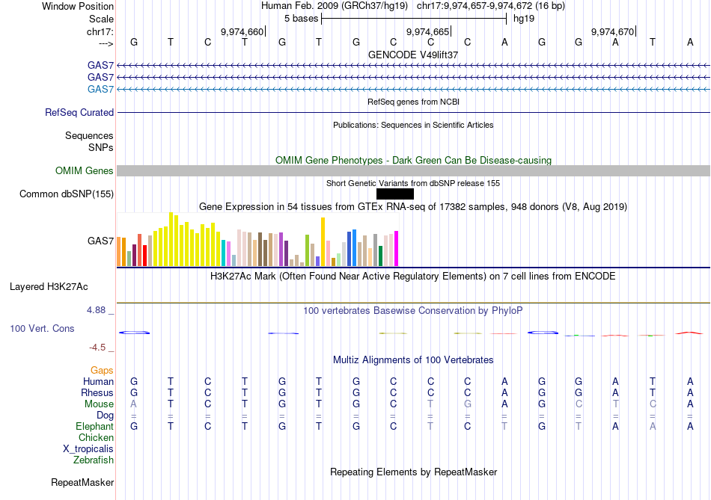Screen dimensions: 711x500
Task: Open the light blue GAS7 transcript label
Action: 100,89
